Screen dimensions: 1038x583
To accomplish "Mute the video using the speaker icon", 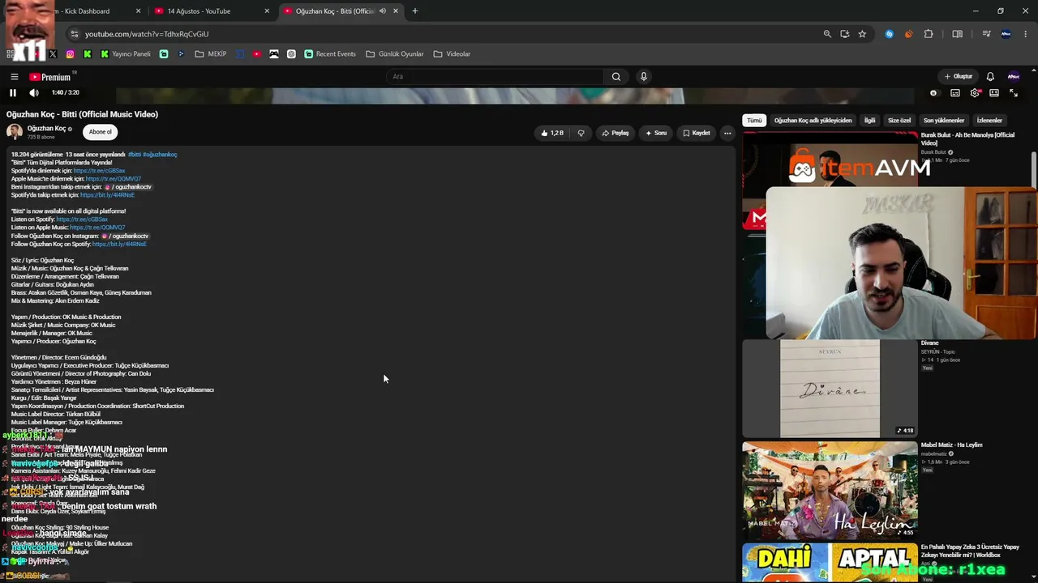I will click(x=34, y=93).
